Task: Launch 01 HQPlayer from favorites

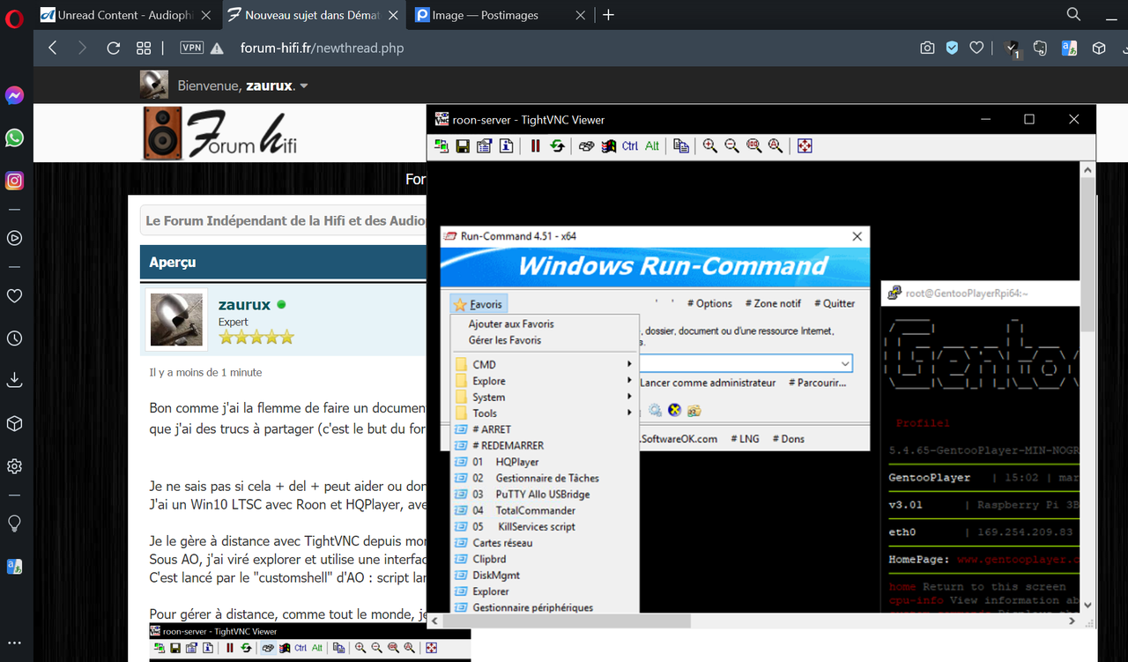Action: (544, 462)
